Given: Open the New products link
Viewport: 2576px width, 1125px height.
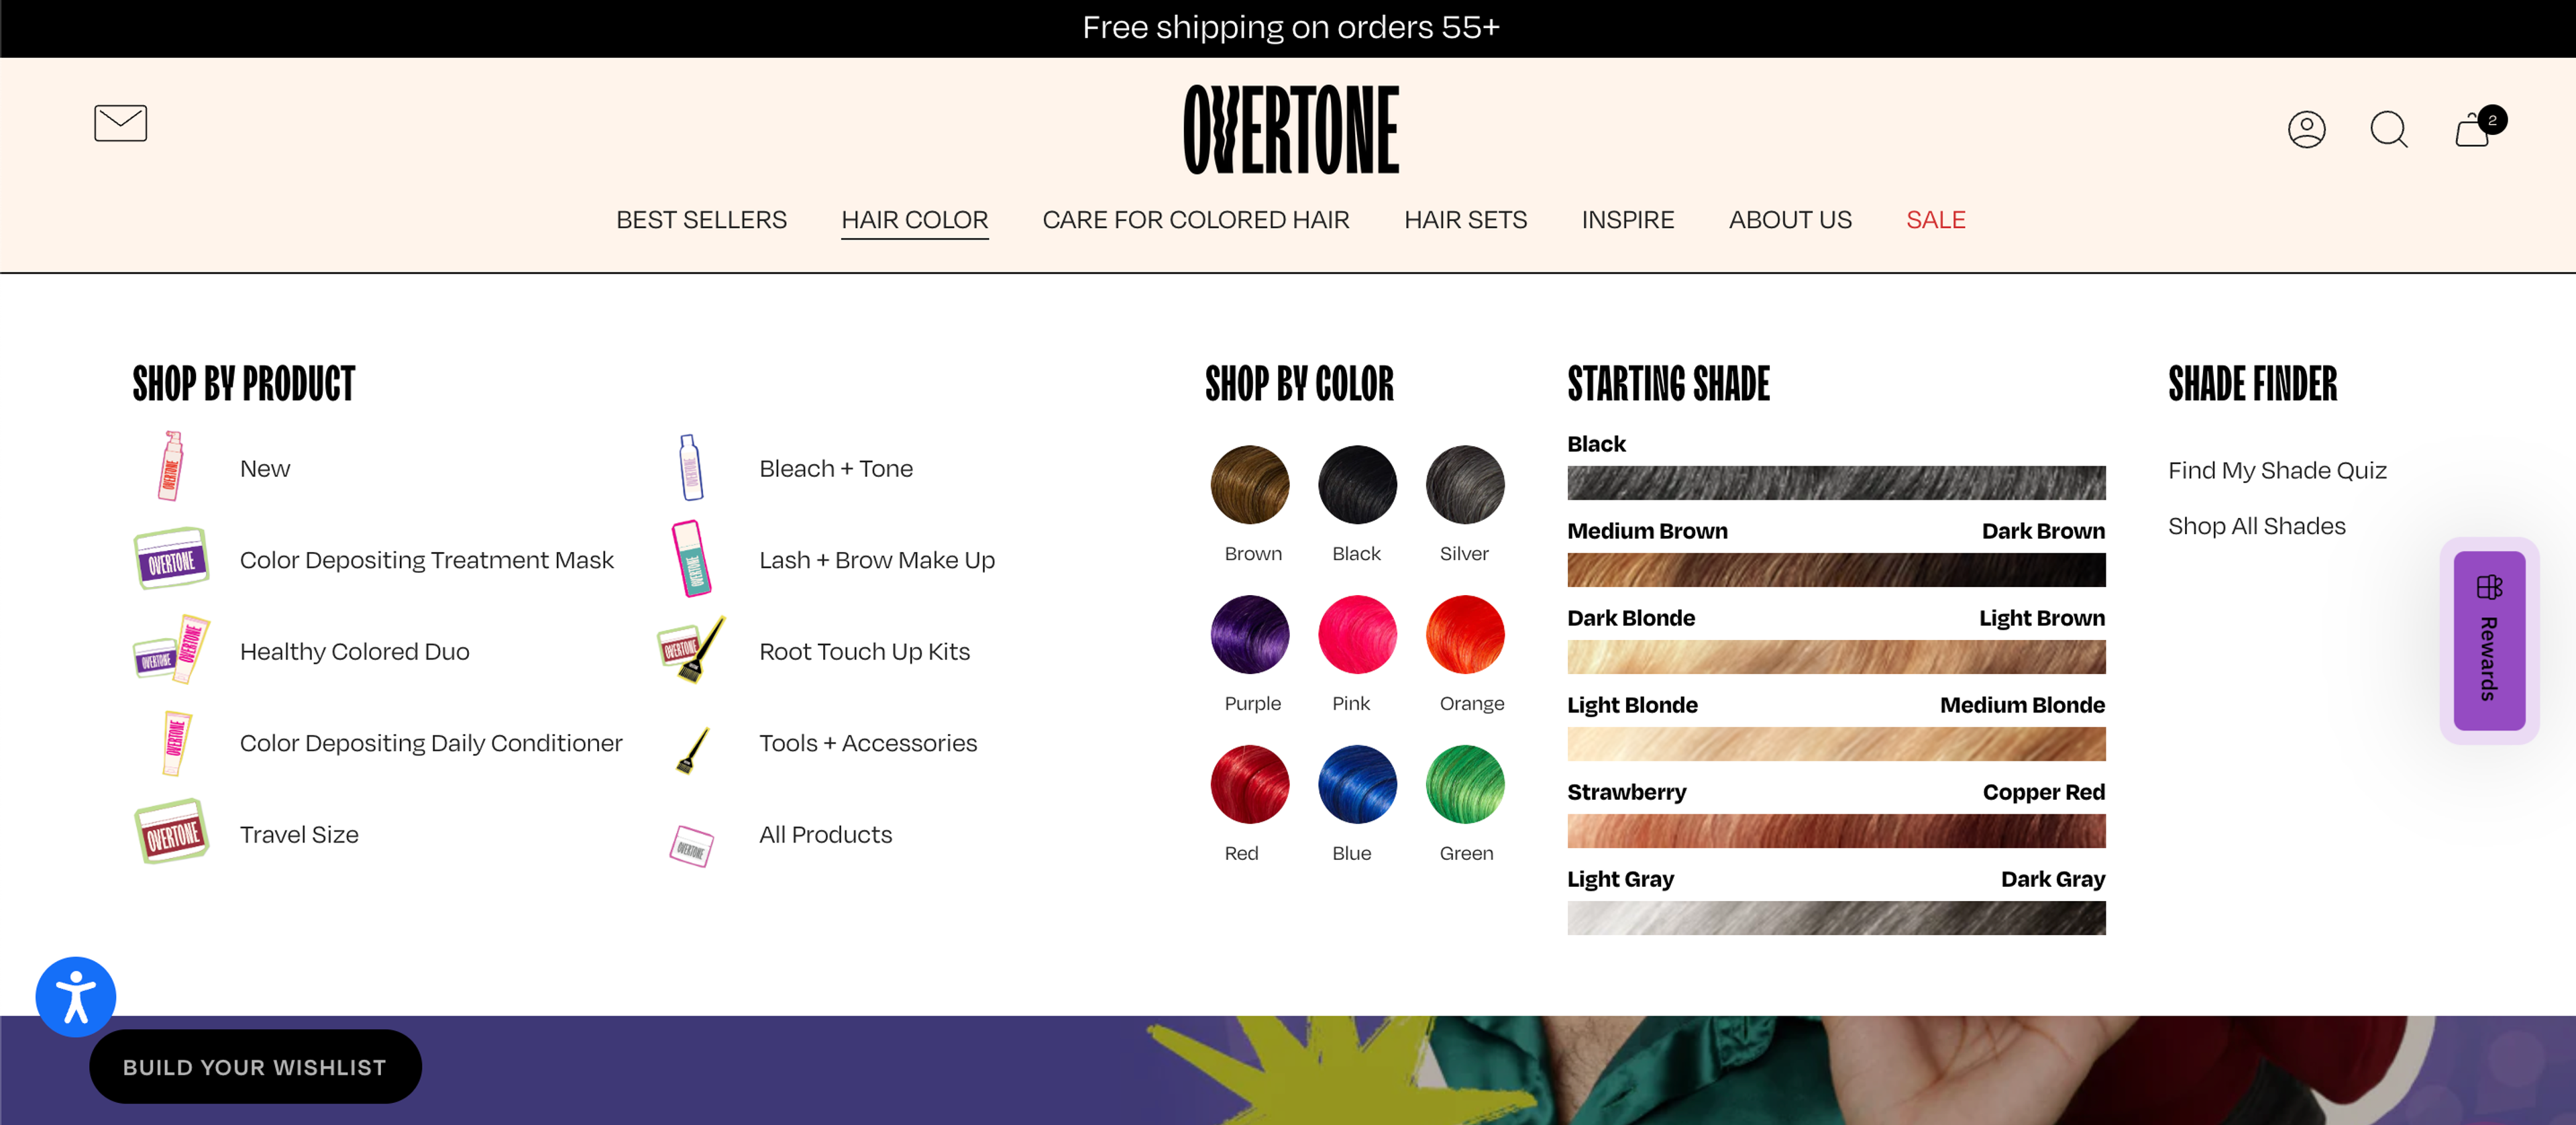Looking at the screenshot, I should point(265,468).
